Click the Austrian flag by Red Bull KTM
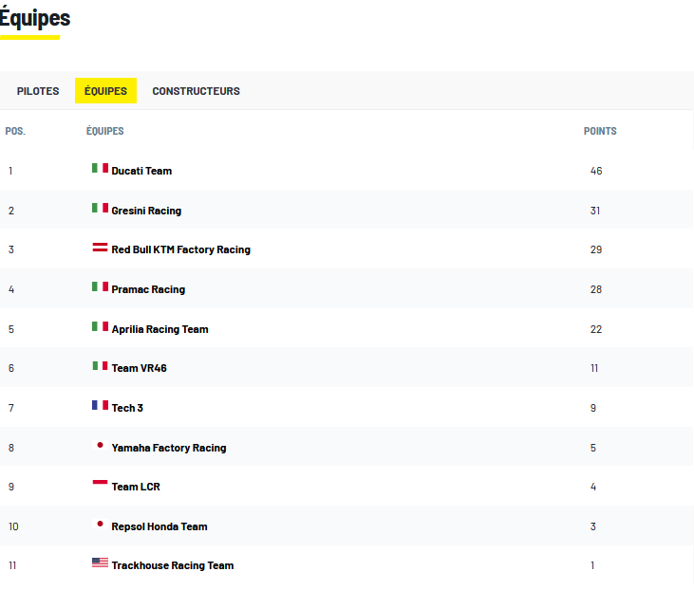694x590 pixels. pyautogui.click(x=100, y=248)
